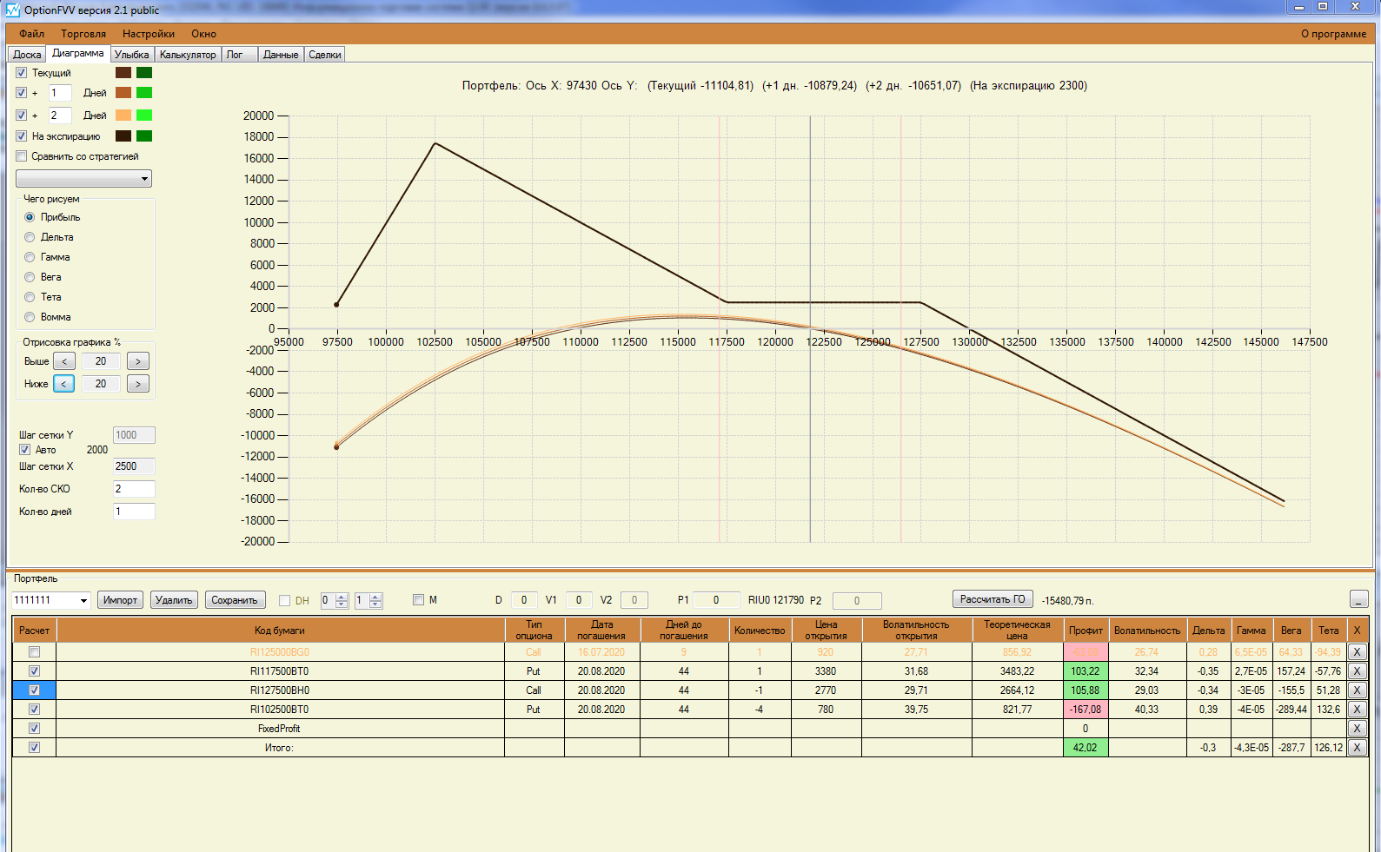
Task: Open the Сделки tab
Action: (x=325, y=55)
